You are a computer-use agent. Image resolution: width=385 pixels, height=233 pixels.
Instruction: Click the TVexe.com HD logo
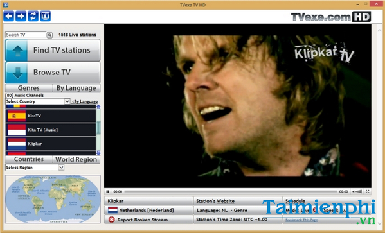[330, 17]
